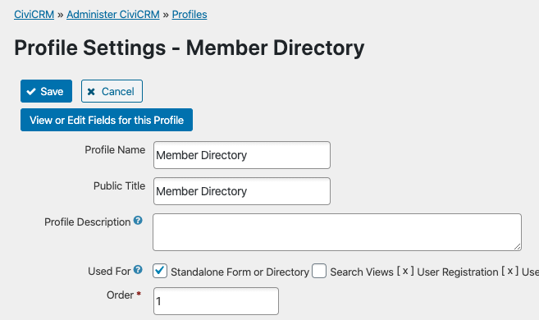Cancel editing the profile
The width and height of the screenshot is (539, 320).
112,91
